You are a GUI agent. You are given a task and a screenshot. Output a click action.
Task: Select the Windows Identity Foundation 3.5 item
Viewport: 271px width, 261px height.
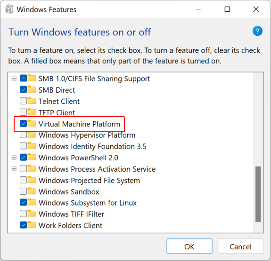click(92, 146)
